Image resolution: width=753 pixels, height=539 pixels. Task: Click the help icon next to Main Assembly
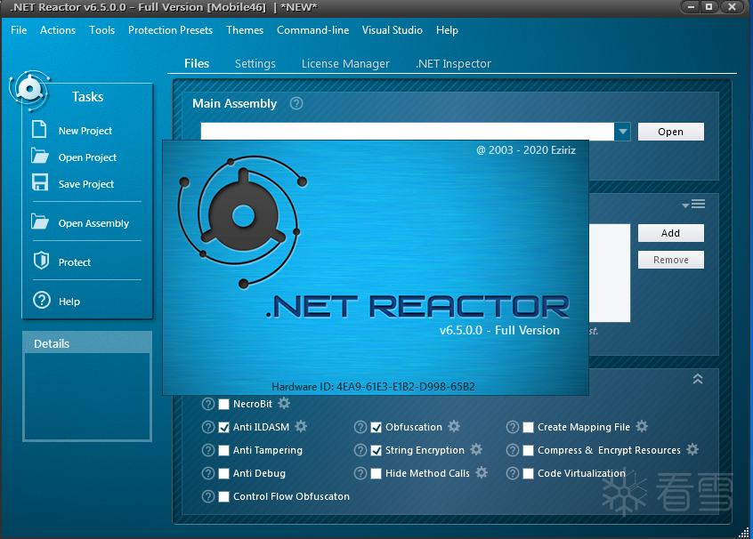(296, 103)
